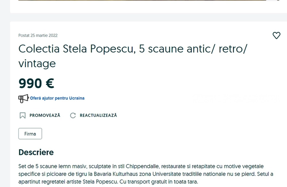Click the word Ucraina in the blue link
This screenshot has width=287, height=187.
coord(77,98)
